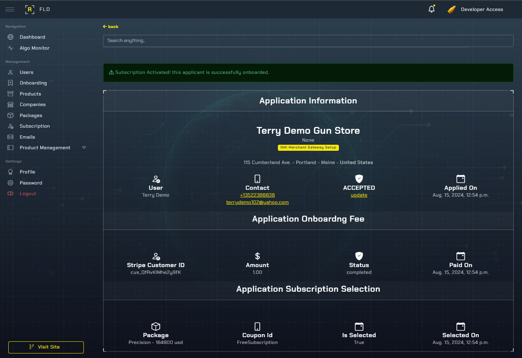Click the Subscription Activated alert banner

[308, 73]
